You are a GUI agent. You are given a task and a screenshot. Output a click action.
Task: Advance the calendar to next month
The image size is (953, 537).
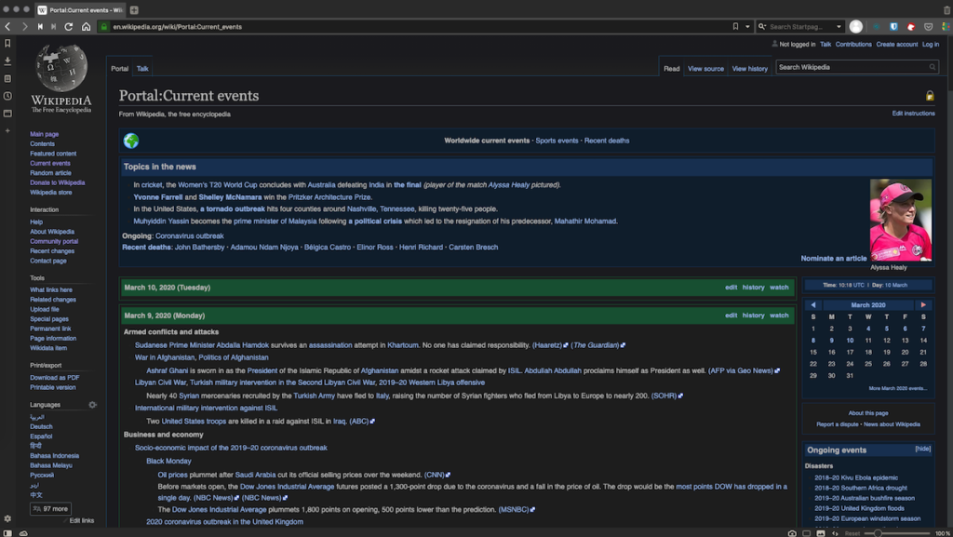click(924, 304)
